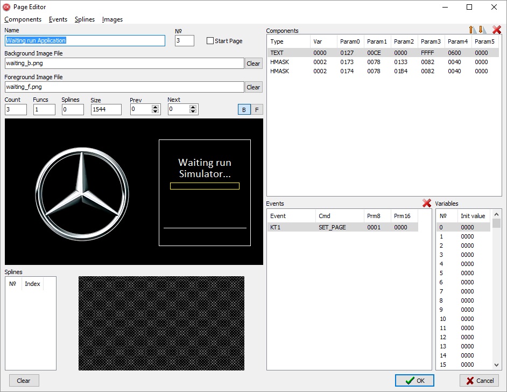Click the Param5 column header
The image size is (507, 392).
[x=485, y=41]
